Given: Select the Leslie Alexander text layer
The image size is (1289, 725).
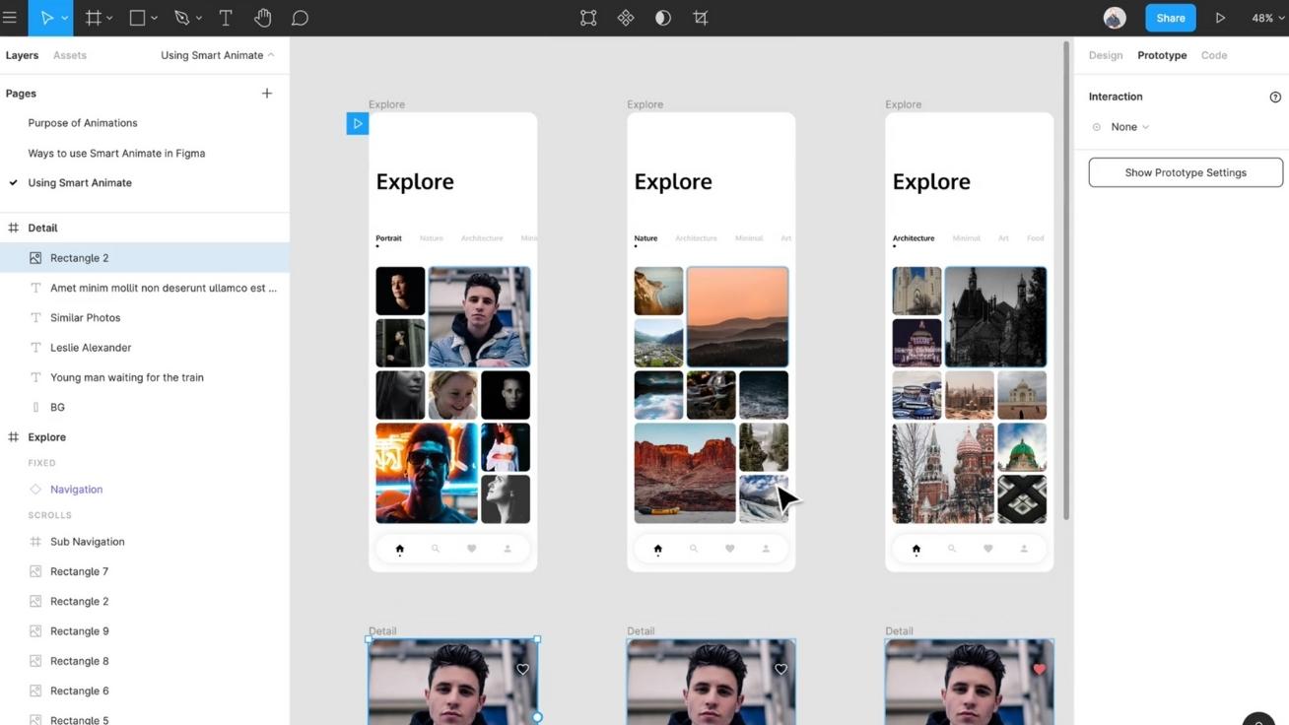Looking at the screenshot, I should pyautogui.click(x=91, y=347).
